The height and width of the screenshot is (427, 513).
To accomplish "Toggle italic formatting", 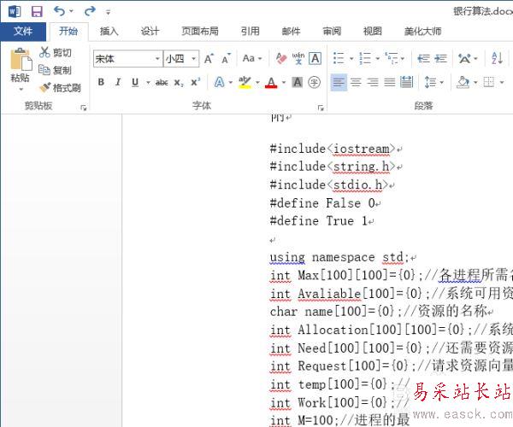I will [x=118, y=82].
